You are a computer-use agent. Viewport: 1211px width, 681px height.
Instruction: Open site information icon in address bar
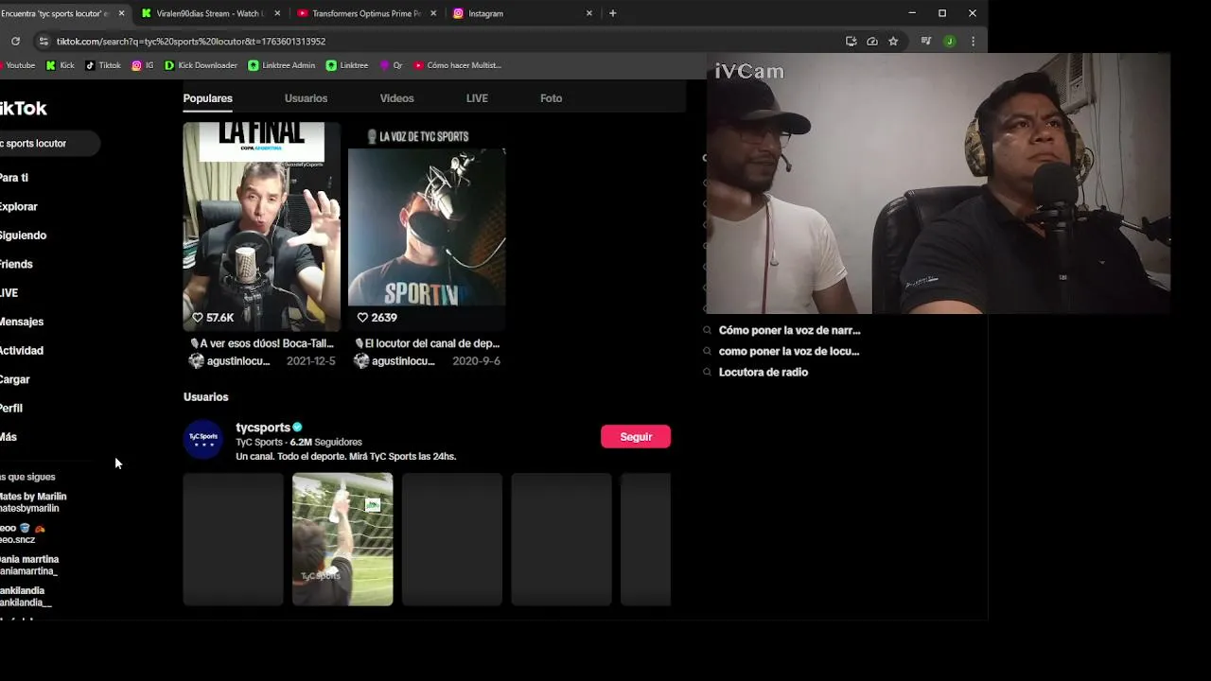tap(43, 41)
